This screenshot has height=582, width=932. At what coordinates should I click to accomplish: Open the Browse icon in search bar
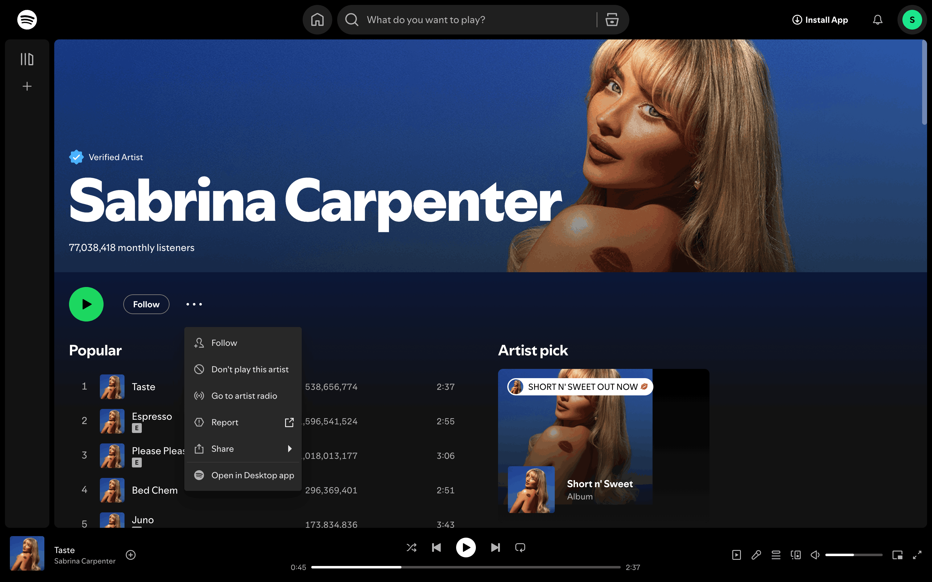pos(611,20)
